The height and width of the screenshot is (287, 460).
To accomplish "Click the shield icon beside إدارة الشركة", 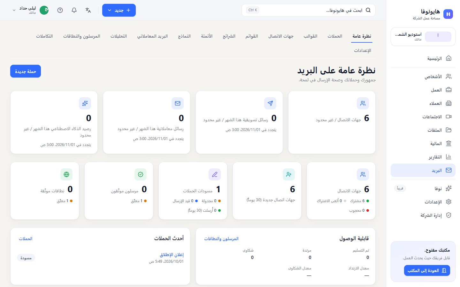I will click(448, 215).
